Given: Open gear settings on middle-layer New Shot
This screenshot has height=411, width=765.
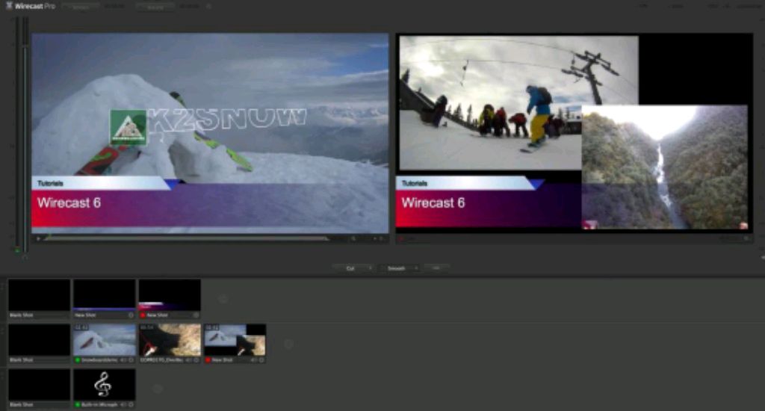Looking at the screenshot, I should pyautogui.click(x=262, y=360).
